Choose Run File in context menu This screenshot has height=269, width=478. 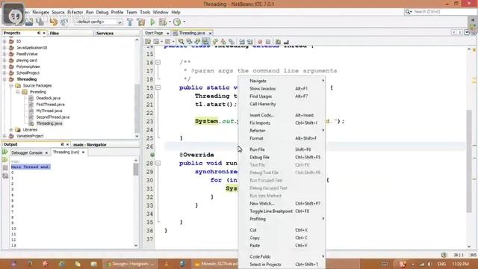(x=282, y=149)
